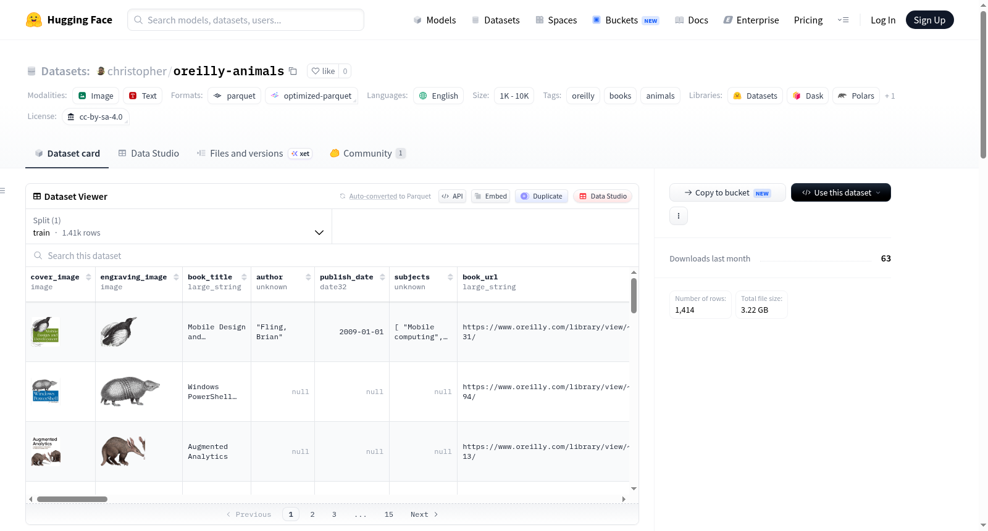Click the Sign Up button
The image size is (988, 531).
(x=929, y=20)
